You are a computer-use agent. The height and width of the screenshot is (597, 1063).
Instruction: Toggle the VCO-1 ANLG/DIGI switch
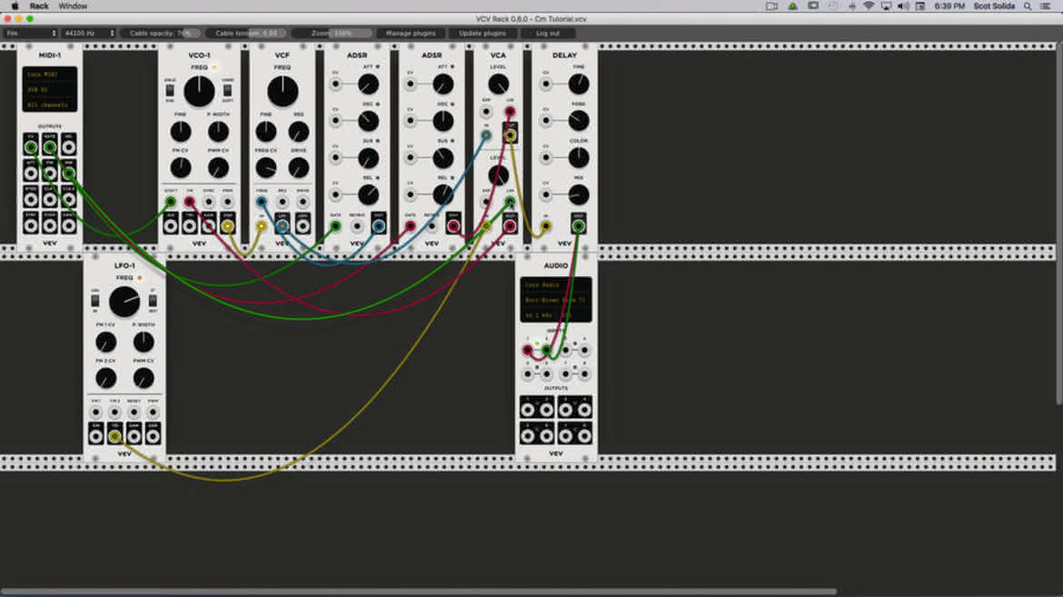(170, 90)
